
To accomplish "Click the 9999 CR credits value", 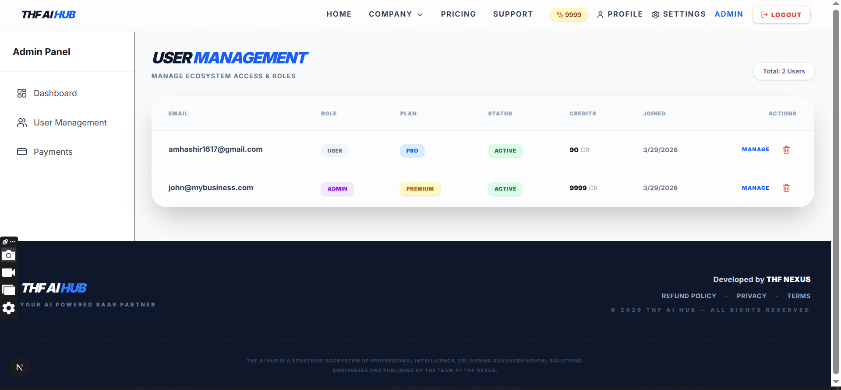I will 583,188.
